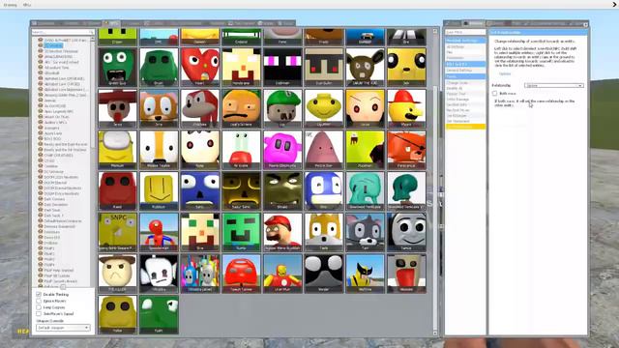Choose the grey Tom cat icon
The image size is (619, 348).
click(x=366, y=232)
